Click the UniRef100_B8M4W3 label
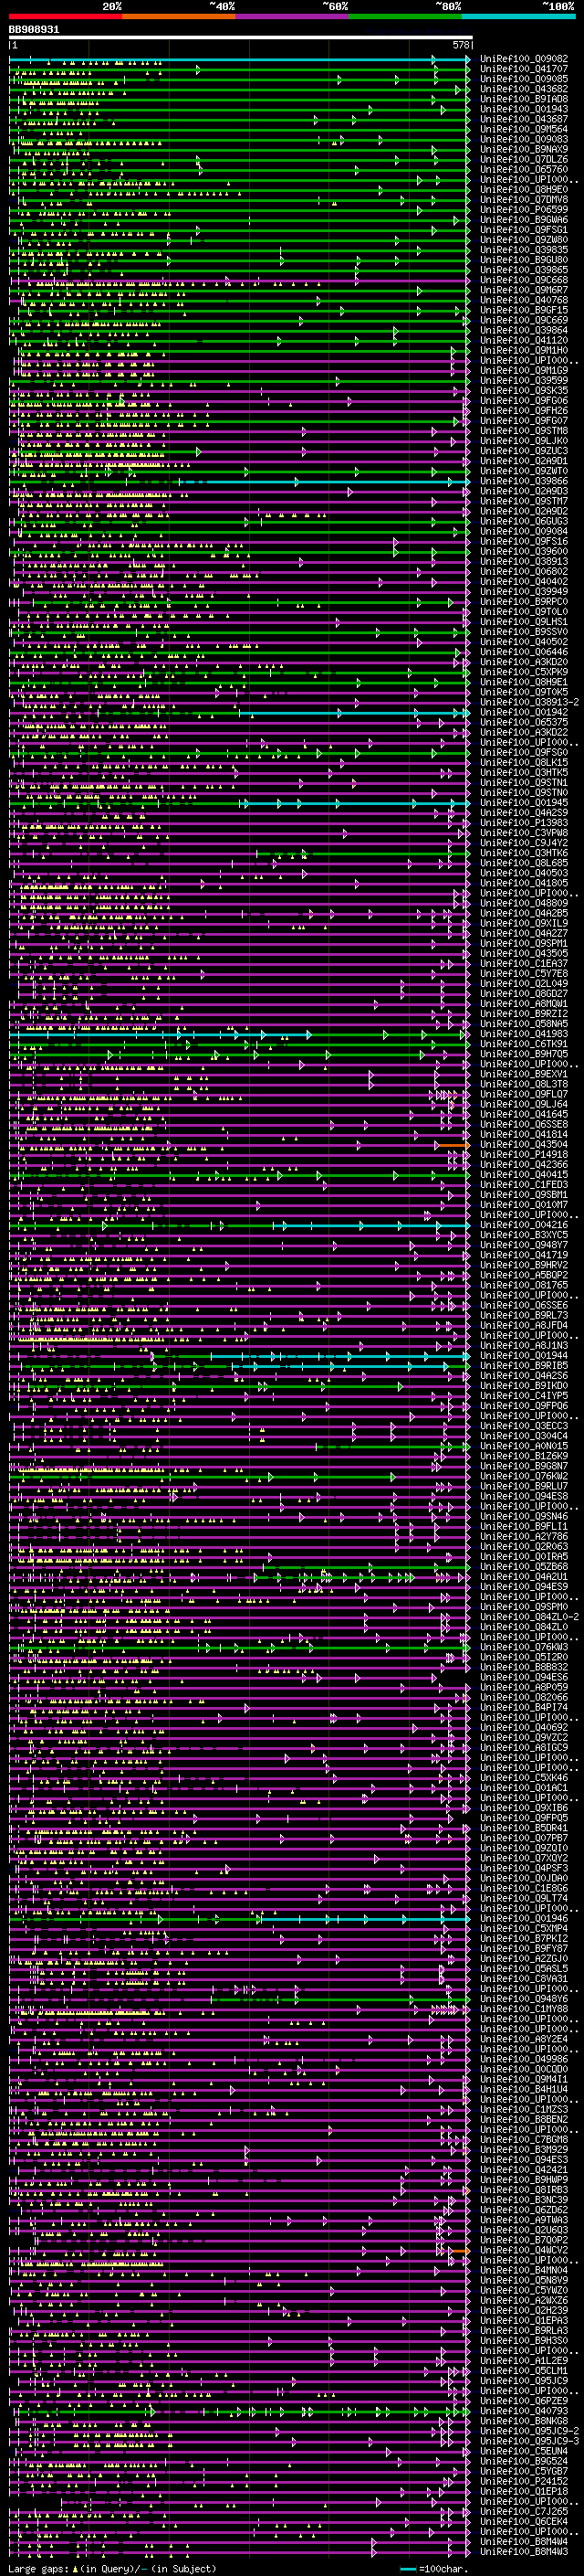The image size is (584, 2576). point(524,2551)
